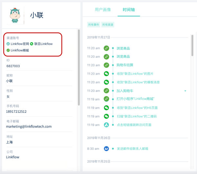Select the address value 上海
This screenshot has width=197, height=174.
pos(9,142)
